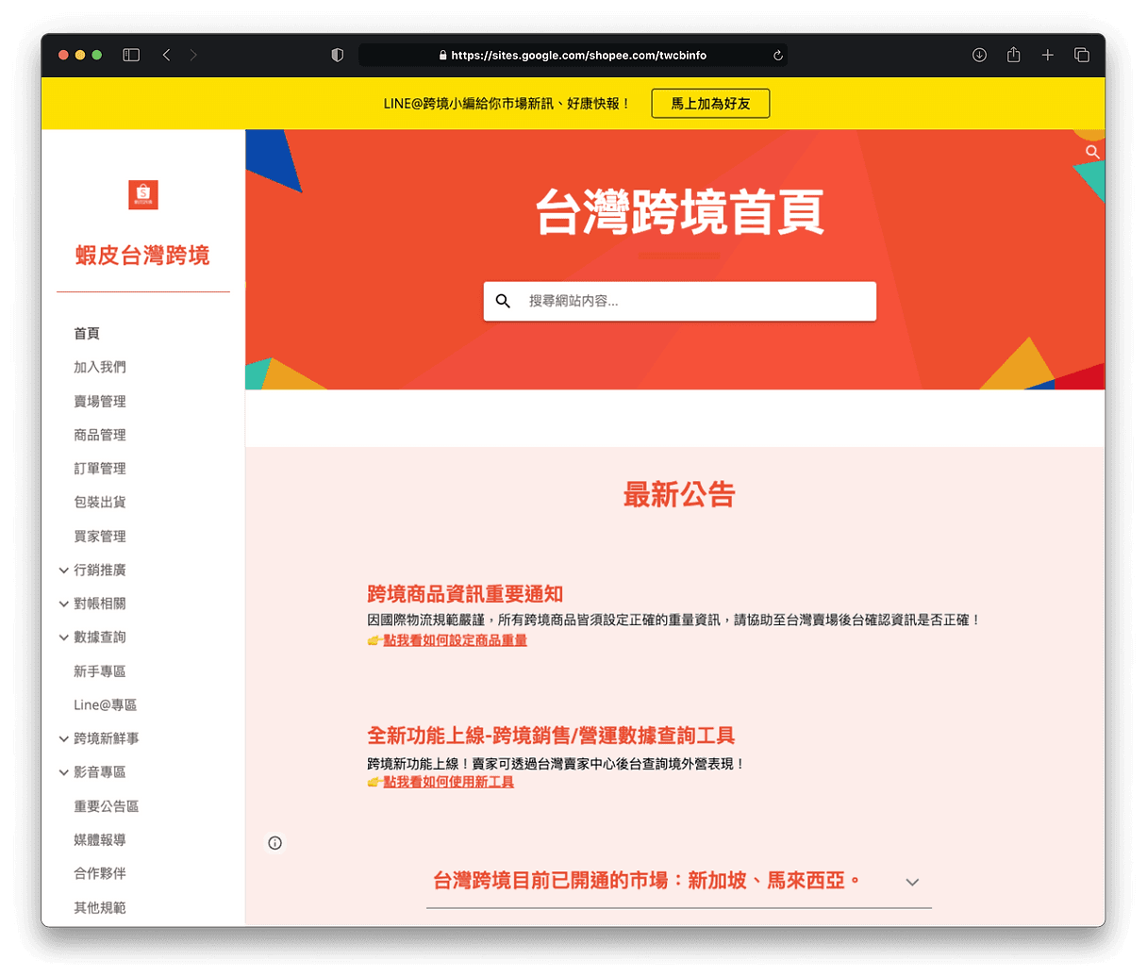Image resolution: width=1147 pixels, height=977 pixels.
Task: Toggle the Safari sidebar icon
Action: [x=131, y=56]
